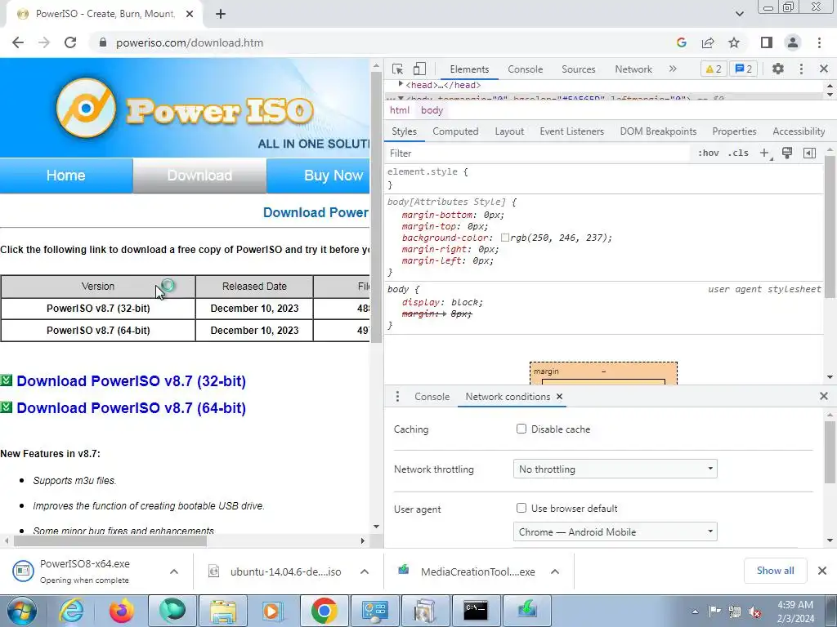This screenshot has width=837, height=627.
Task: Click the background-color rgb swatch
Action: click(x=505, y=238)
